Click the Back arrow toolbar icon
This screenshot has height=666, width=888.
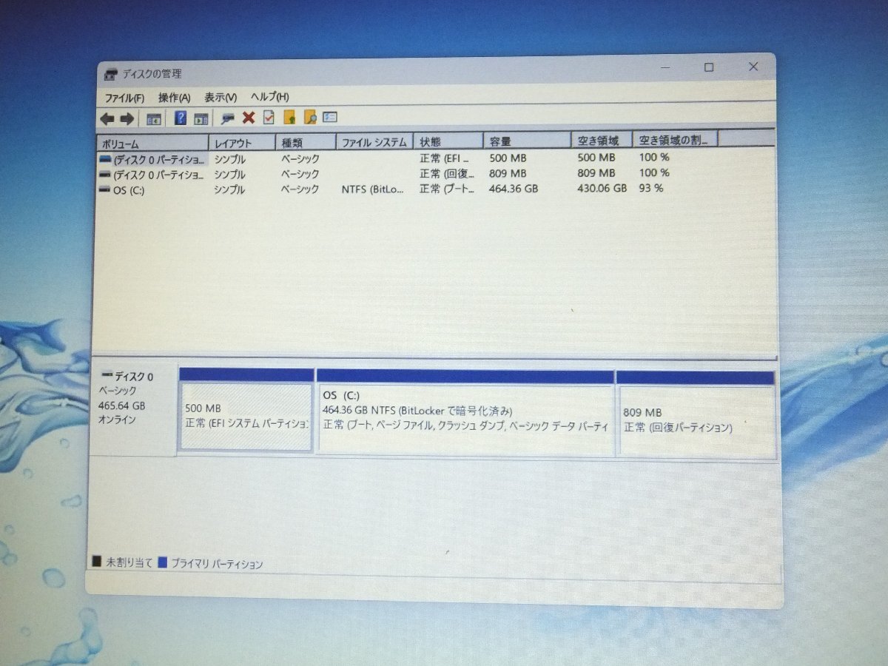(x=107, y=118)
